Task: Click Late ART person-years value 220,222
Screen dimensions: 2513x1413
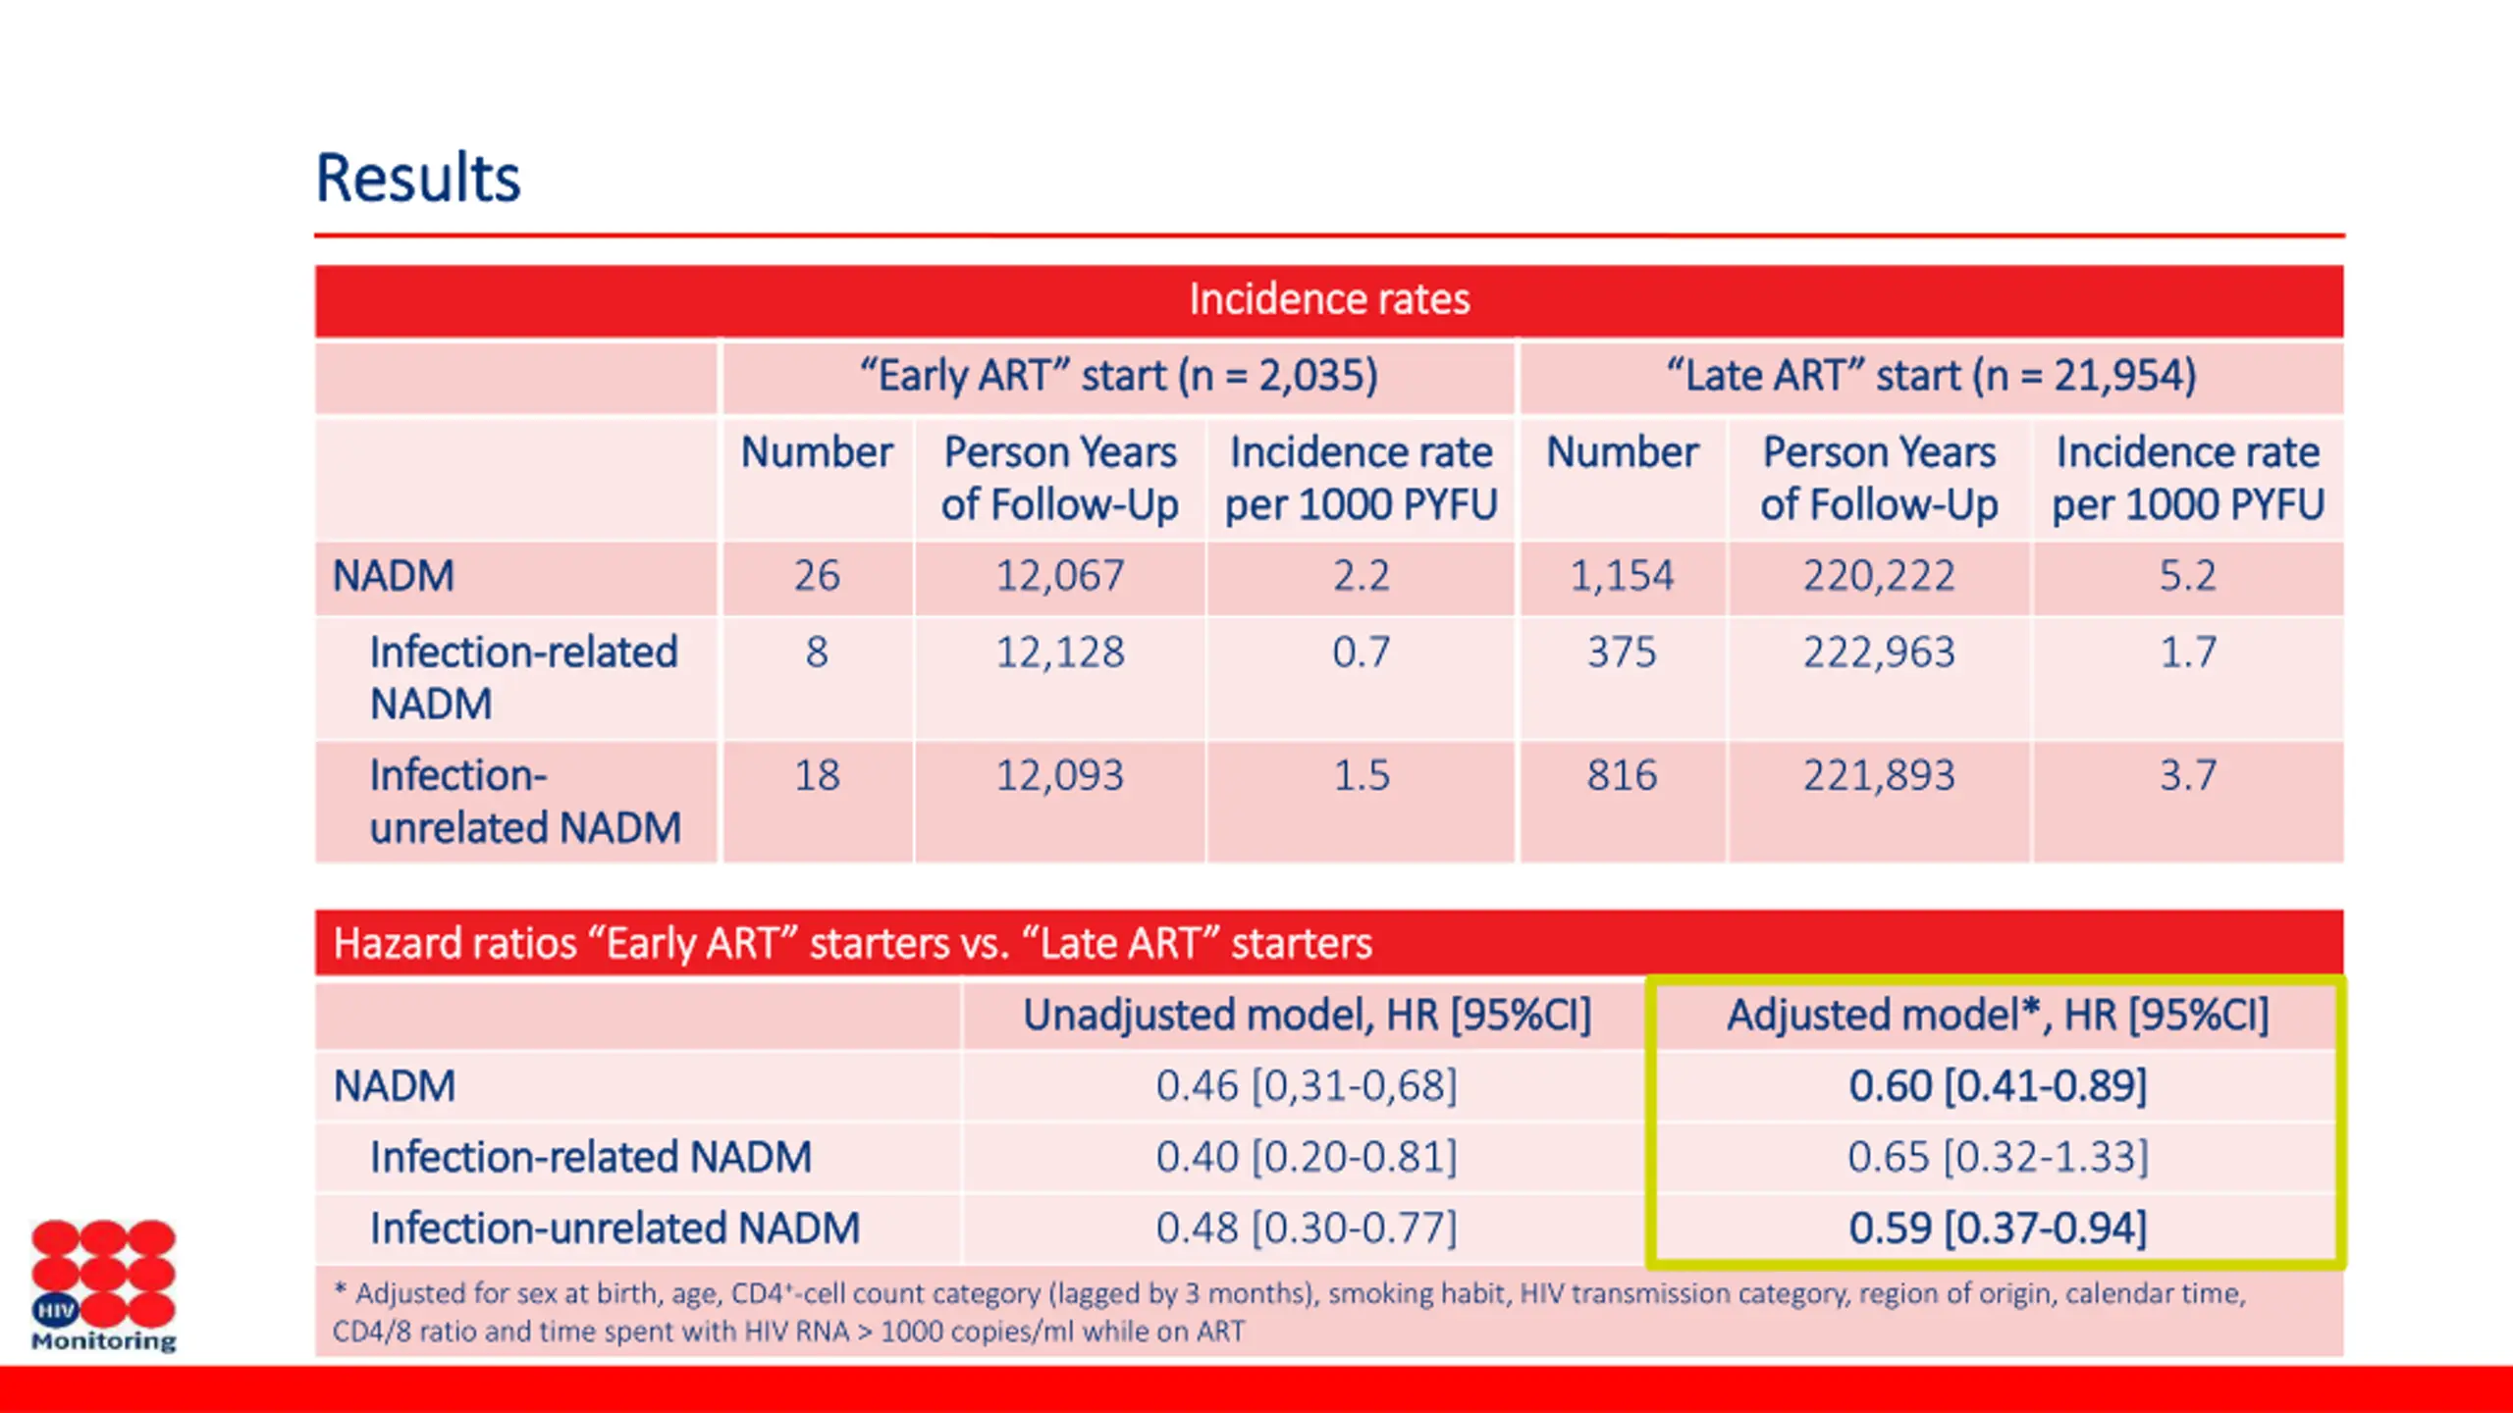Action: tap(1878, 576)
